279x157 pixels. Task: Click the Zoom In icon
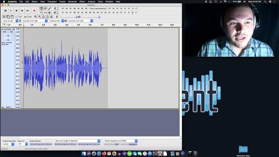[x=36, y=17]
